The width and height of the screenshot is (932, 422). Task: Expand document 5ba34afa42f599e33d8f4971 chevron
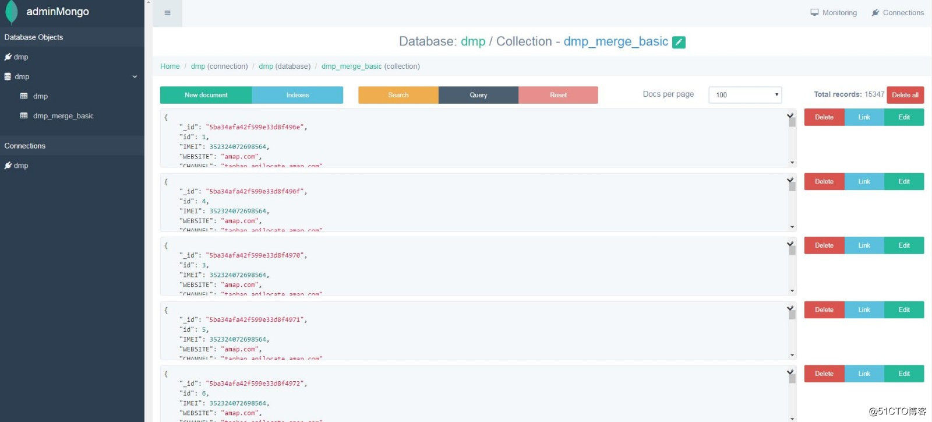click(790, 308)
